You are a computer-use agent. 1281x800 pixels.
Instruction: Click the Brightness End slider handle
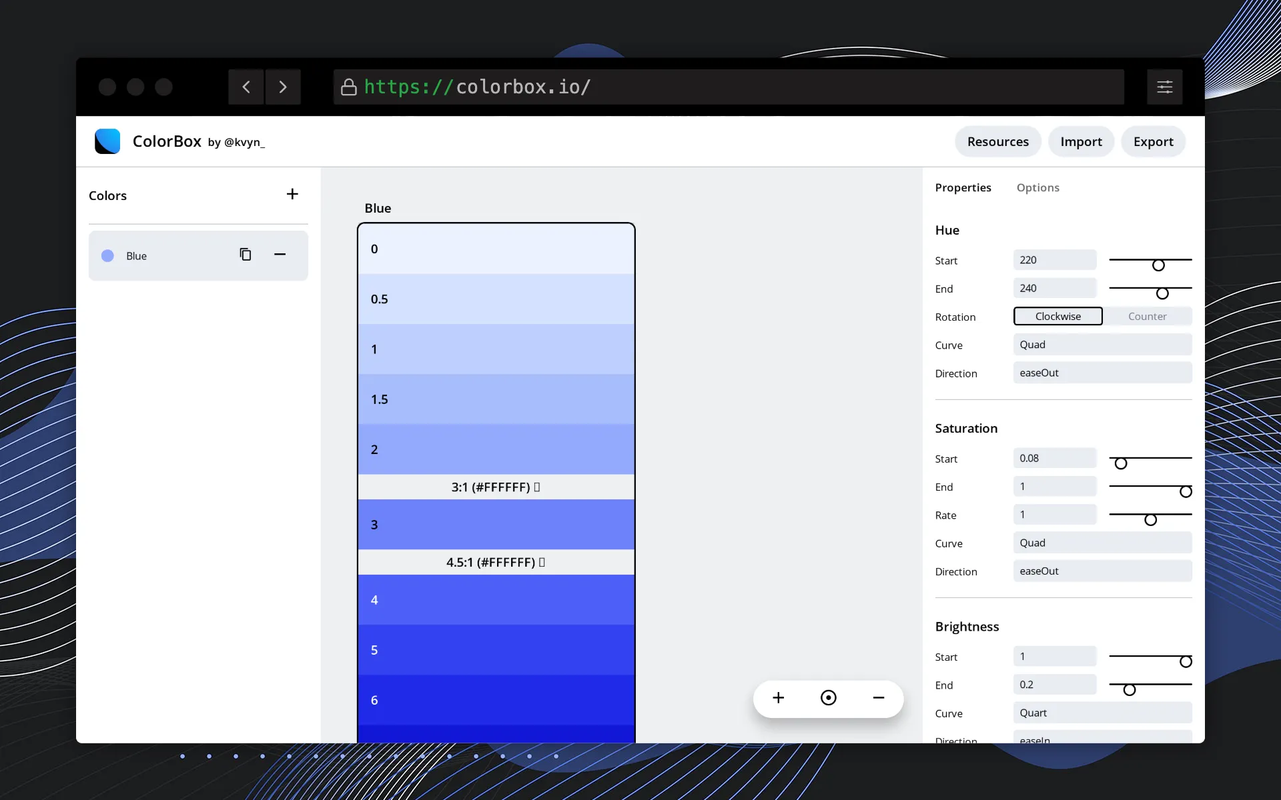click(x=1129, y=690)
